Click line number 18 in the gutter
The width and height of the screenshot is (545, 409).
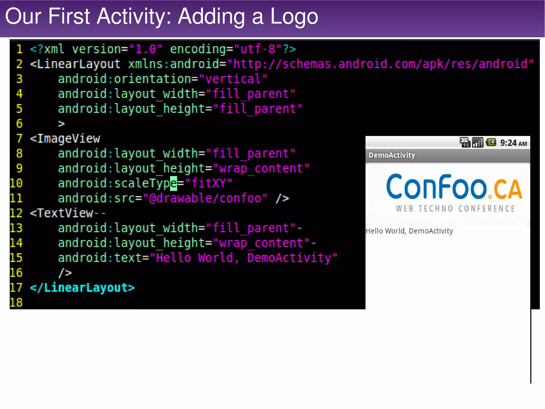[x=16, y=303]
